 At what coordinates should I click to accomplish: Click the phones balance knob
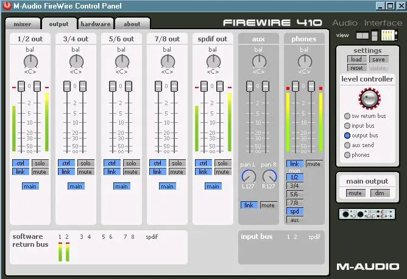[305, 62]
